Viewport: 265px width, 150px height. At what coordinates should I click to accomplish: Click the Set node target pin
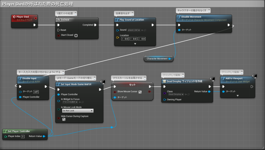coord(115,97)
